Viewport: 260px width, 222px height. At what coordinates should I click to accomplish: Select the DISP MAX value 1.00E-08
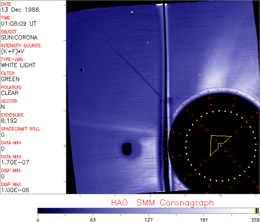click(14, 190)
